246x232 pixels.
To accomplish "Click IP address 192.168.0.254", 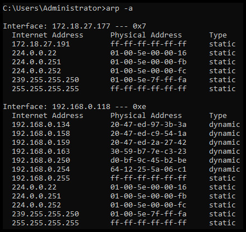I will 41,169.
